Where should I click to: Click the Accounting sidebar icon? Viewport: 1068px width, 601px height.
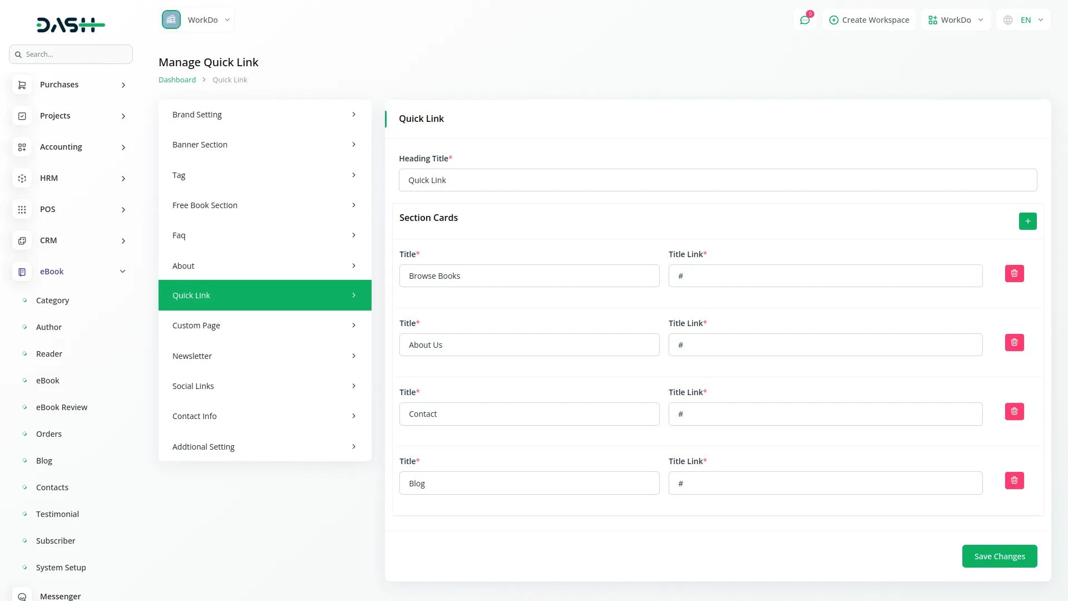pyautogui.click(x=22, y=147)
